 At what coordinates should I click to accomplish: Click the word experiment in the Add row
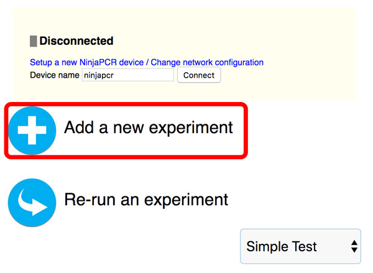[191, 128]
